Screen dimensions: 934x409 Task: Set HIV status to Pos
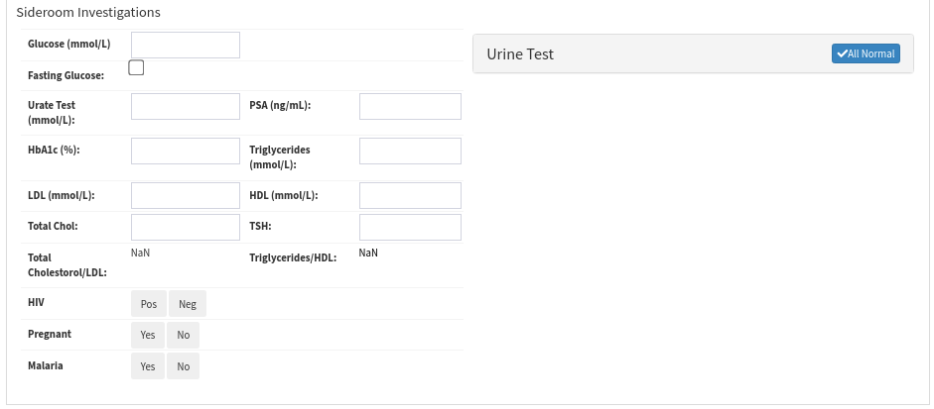[x=149, y=304]
